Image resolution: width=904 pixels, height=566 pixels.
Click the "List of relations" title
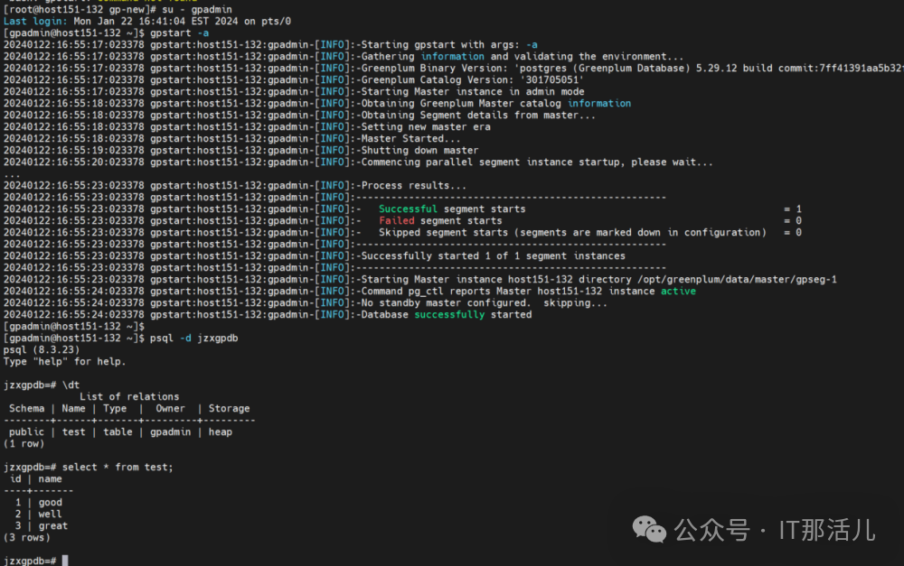pyautogui.click(x=129, y=396)
